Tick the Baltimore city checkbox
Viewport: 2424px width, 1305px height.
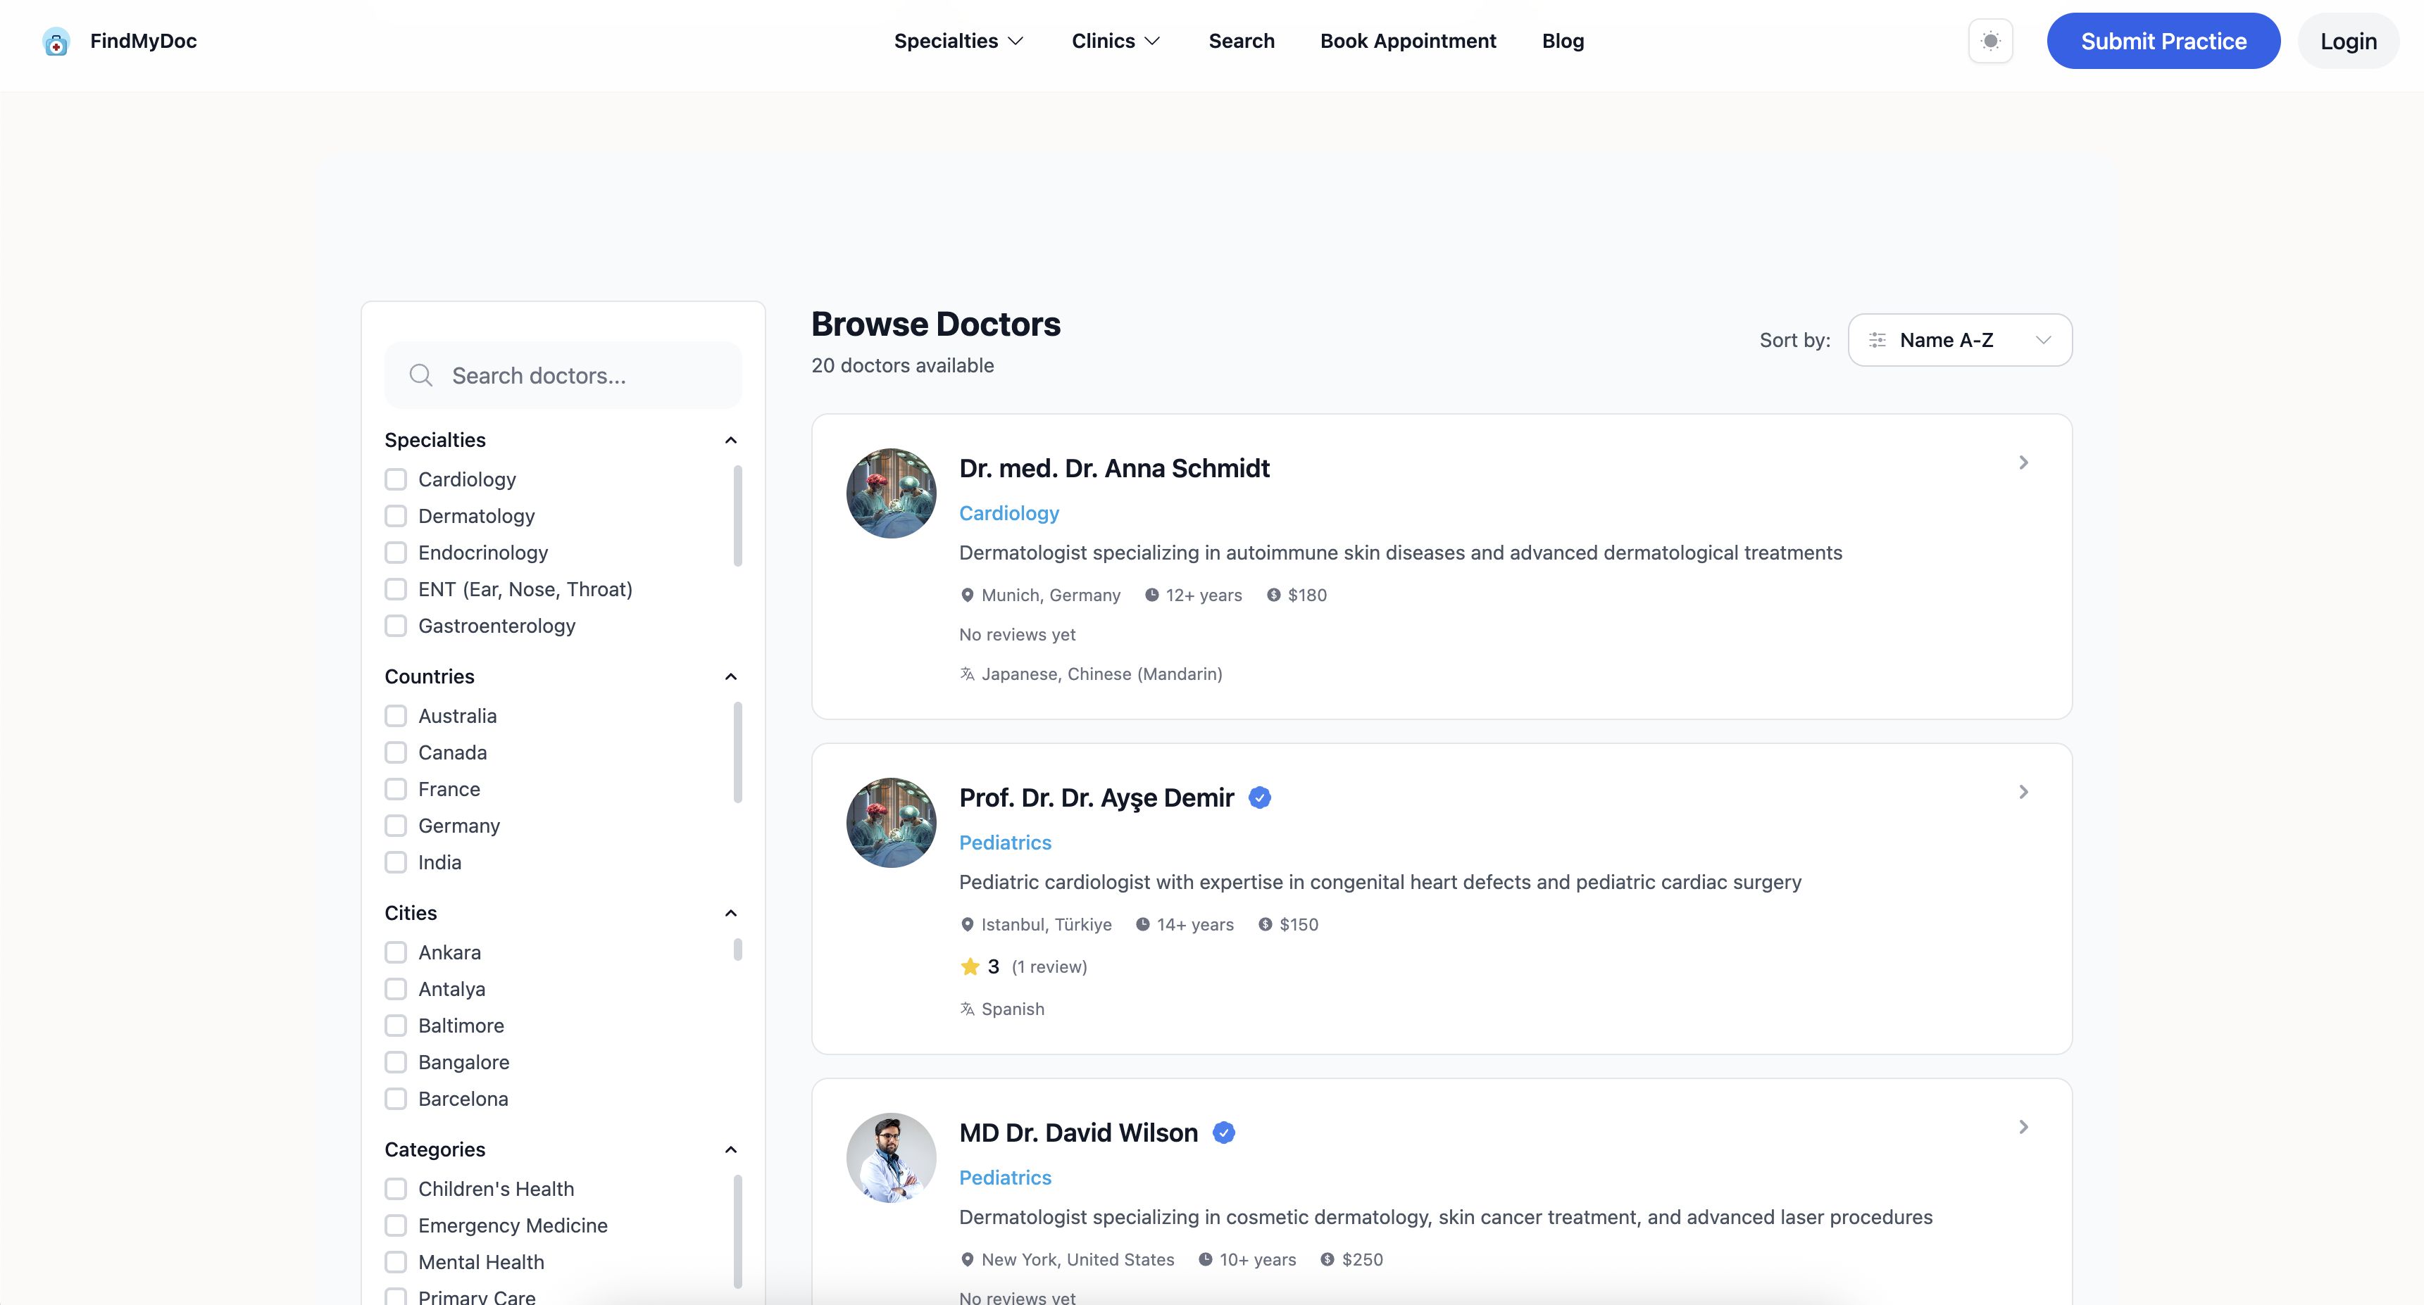(x=396, y=1026)
